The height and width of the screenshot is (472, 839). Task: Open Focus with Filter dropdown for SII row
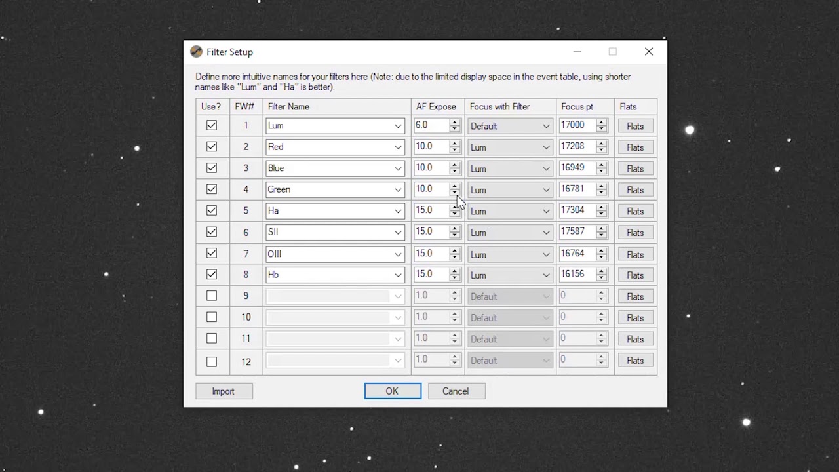510,233
